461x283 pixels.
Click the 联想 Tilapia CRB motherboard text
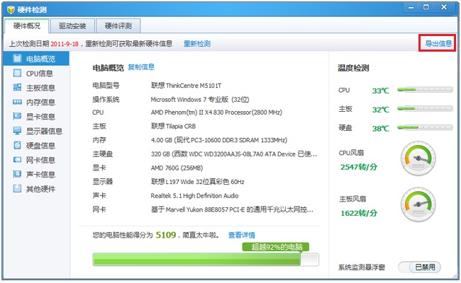point(173,126)
